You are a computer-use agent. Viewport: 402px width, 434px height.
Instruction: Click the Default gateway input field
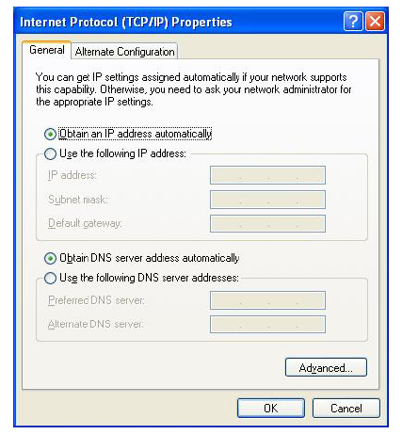click(x=267, y=223)
